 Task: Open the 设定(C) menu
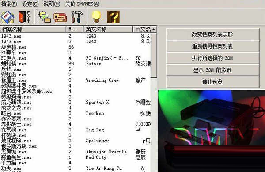coord(30,4)
